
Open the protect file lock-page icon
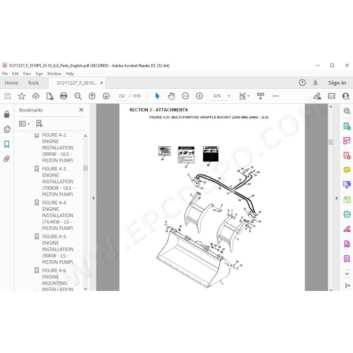click(50, 96)
